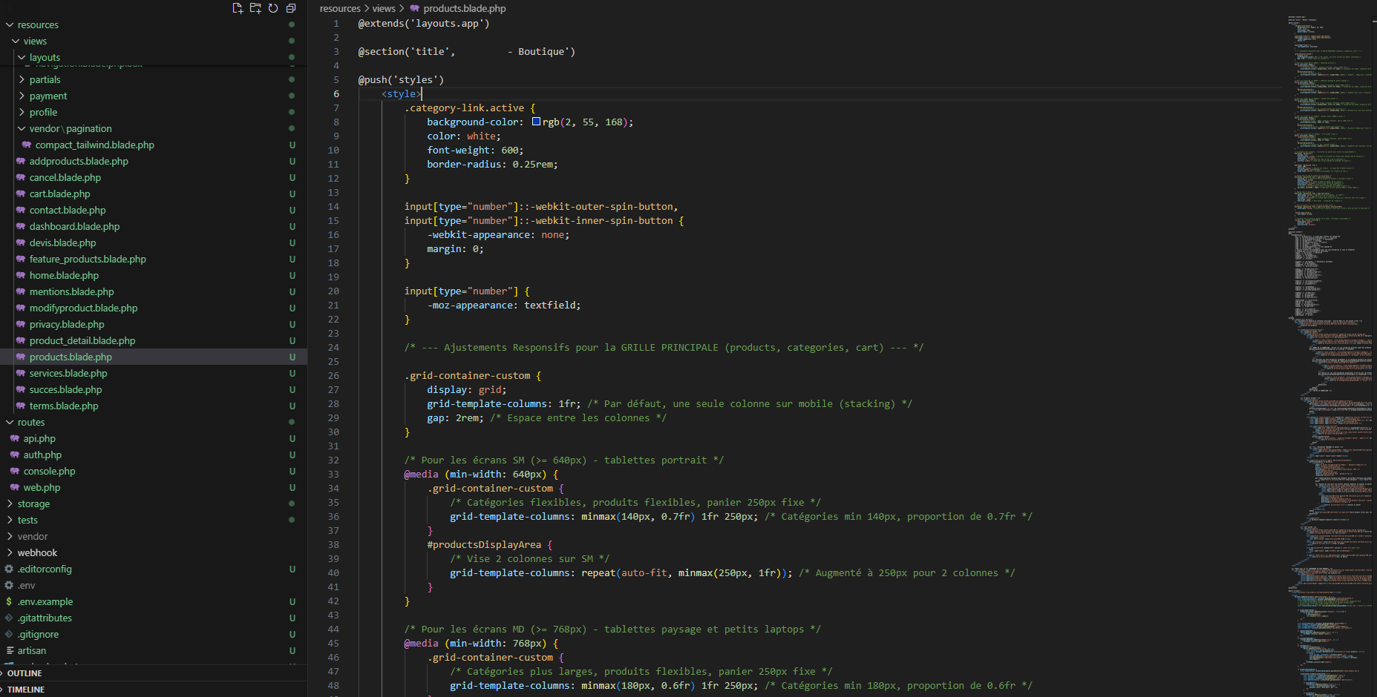Open web.php routes file
Screen dimensions: 1377x697
(153, 487)
